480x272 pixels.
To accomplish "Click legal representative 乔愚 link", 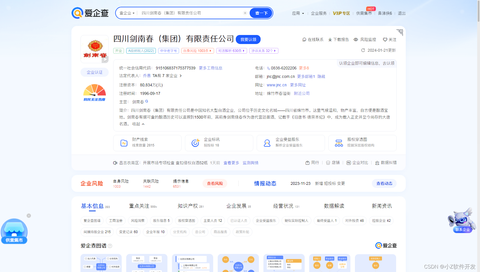I will [x=147, y=76].
